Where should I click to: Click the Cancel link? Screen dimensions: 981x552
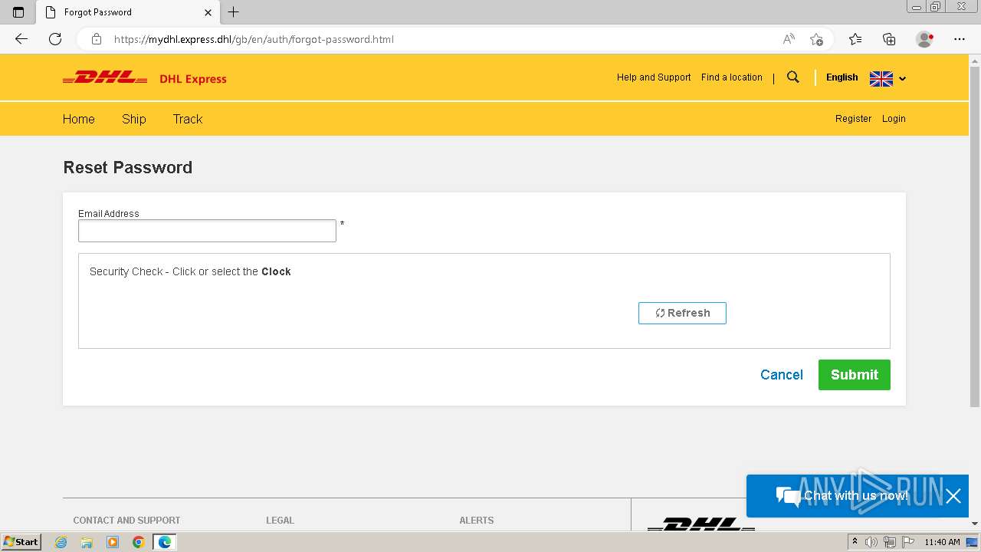tap(782, 375)
